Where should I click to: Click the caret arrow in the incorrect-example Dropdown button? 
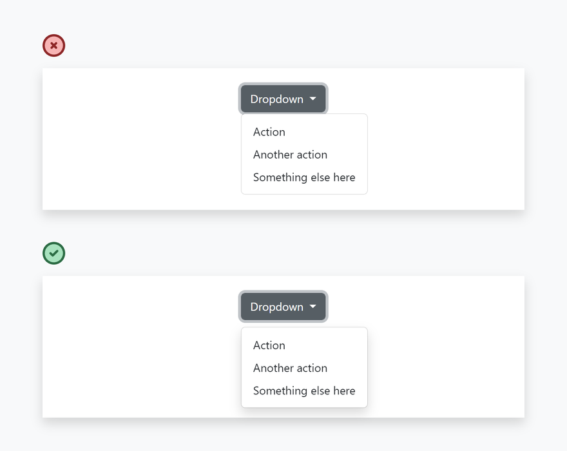[x=313, y=99]
